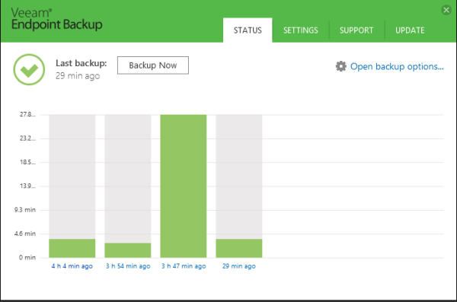Click the '0 min' axis label
This screenshot has width=457, height=302.
tap(27, 257)
